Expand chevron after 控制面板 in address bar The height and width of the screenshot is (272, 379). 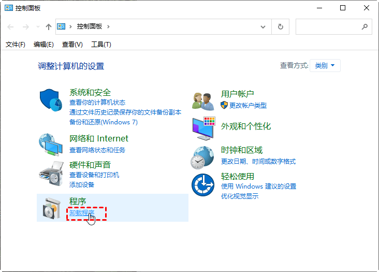point(108,26)
